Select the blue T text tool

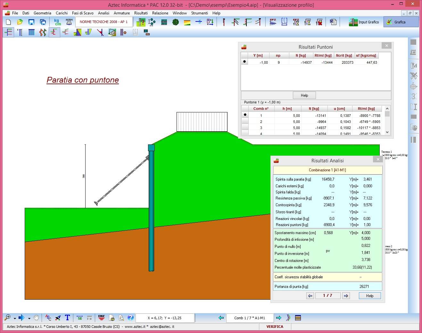(67, 318)
